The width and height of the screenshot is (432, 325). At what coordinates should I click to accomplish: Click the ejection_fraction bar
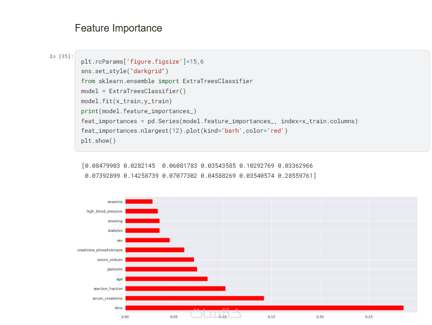click(x=175, y=288)
